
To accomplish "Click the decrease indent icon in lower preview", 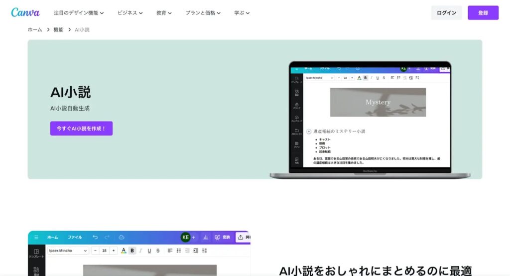I will (187, 251).
